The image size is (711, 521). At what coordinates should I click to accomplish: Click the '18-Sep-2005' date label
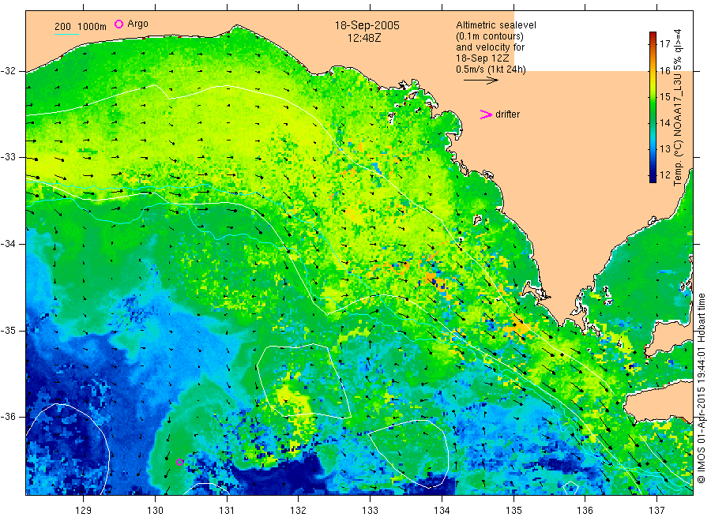coord(367,25)
